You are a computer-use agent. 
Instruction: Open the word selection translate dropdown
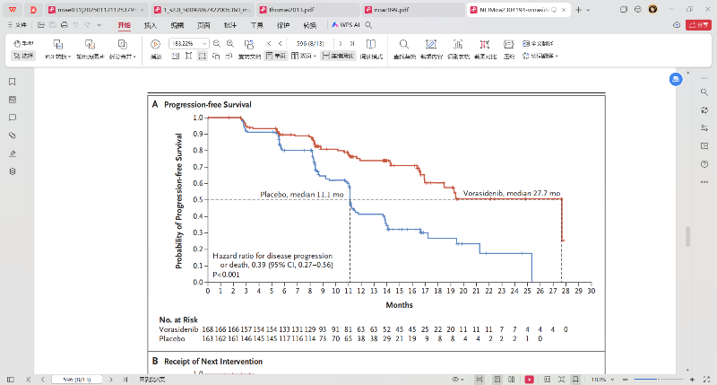coord(540,56)
